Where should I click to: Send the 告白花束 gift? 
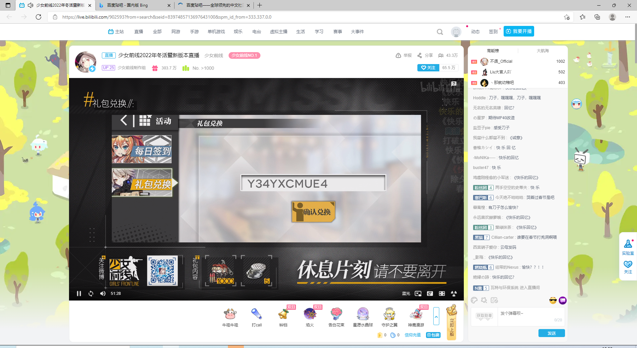(336, 317)
